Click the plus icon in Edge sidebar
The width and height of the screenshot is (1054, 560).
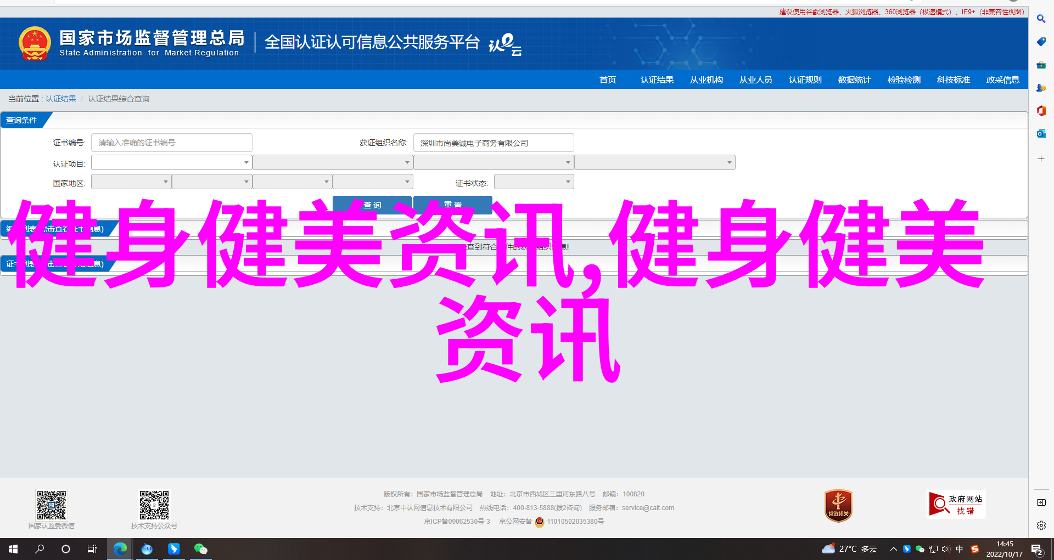(x=1041, y=159)
